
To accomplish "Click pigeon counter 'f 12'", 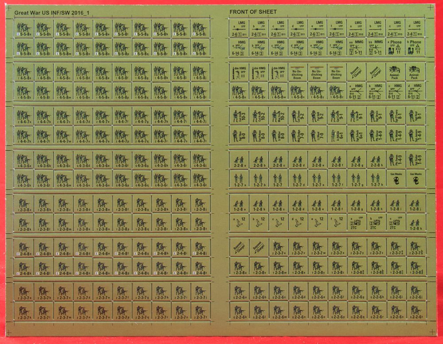I will (x=337, y=222).
